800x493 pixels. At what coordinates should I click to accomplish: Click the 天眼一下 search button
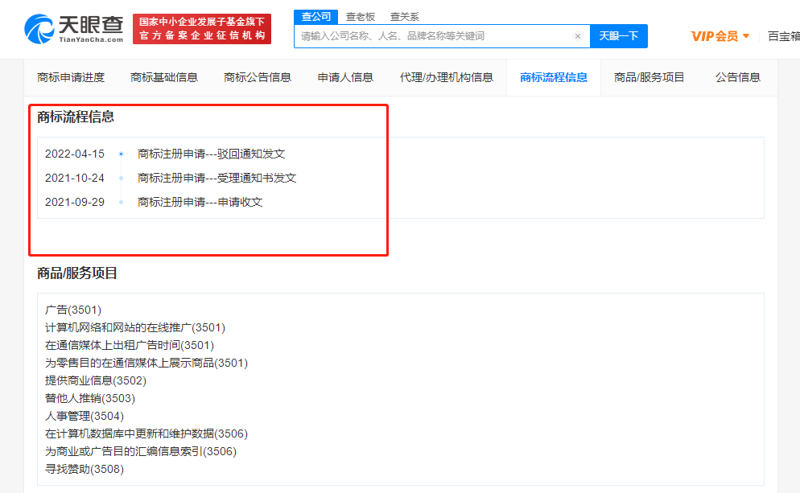[x=618, y=36]
